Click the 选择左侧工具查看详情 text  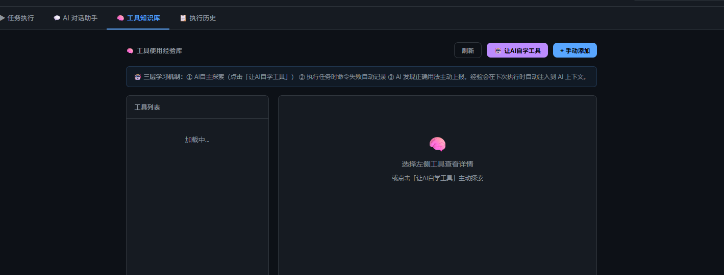[x=437, y=164]
